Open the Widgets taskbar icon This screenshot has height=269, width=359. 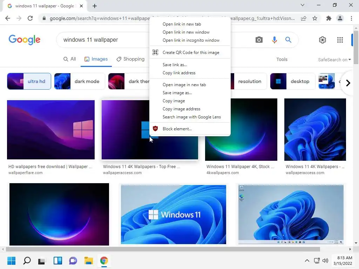(x=58, y=261)
